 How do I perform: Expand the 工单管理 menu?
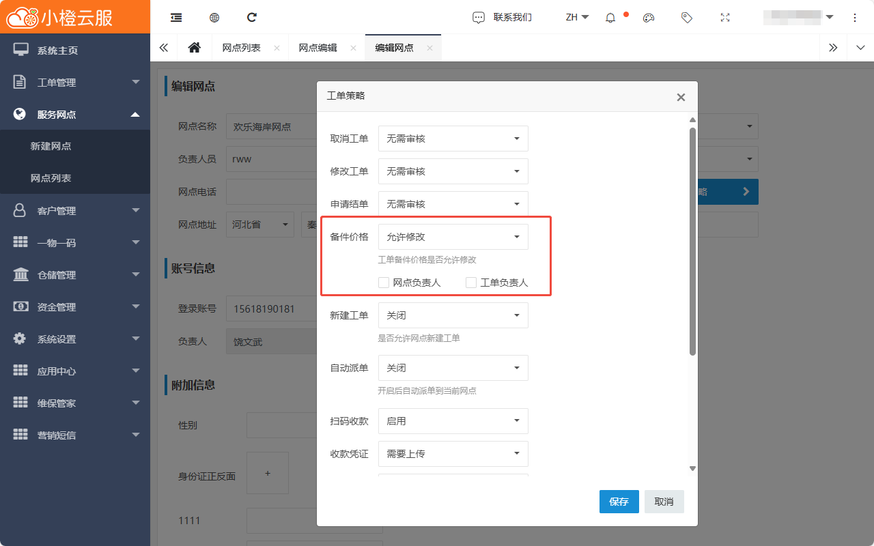[75, 82]
